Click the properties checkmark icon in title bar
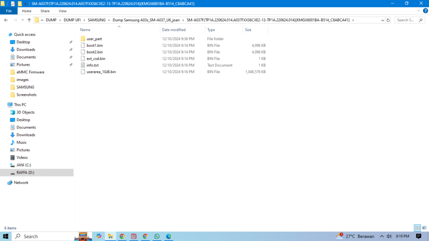429x241 pixels. (13, 3)
